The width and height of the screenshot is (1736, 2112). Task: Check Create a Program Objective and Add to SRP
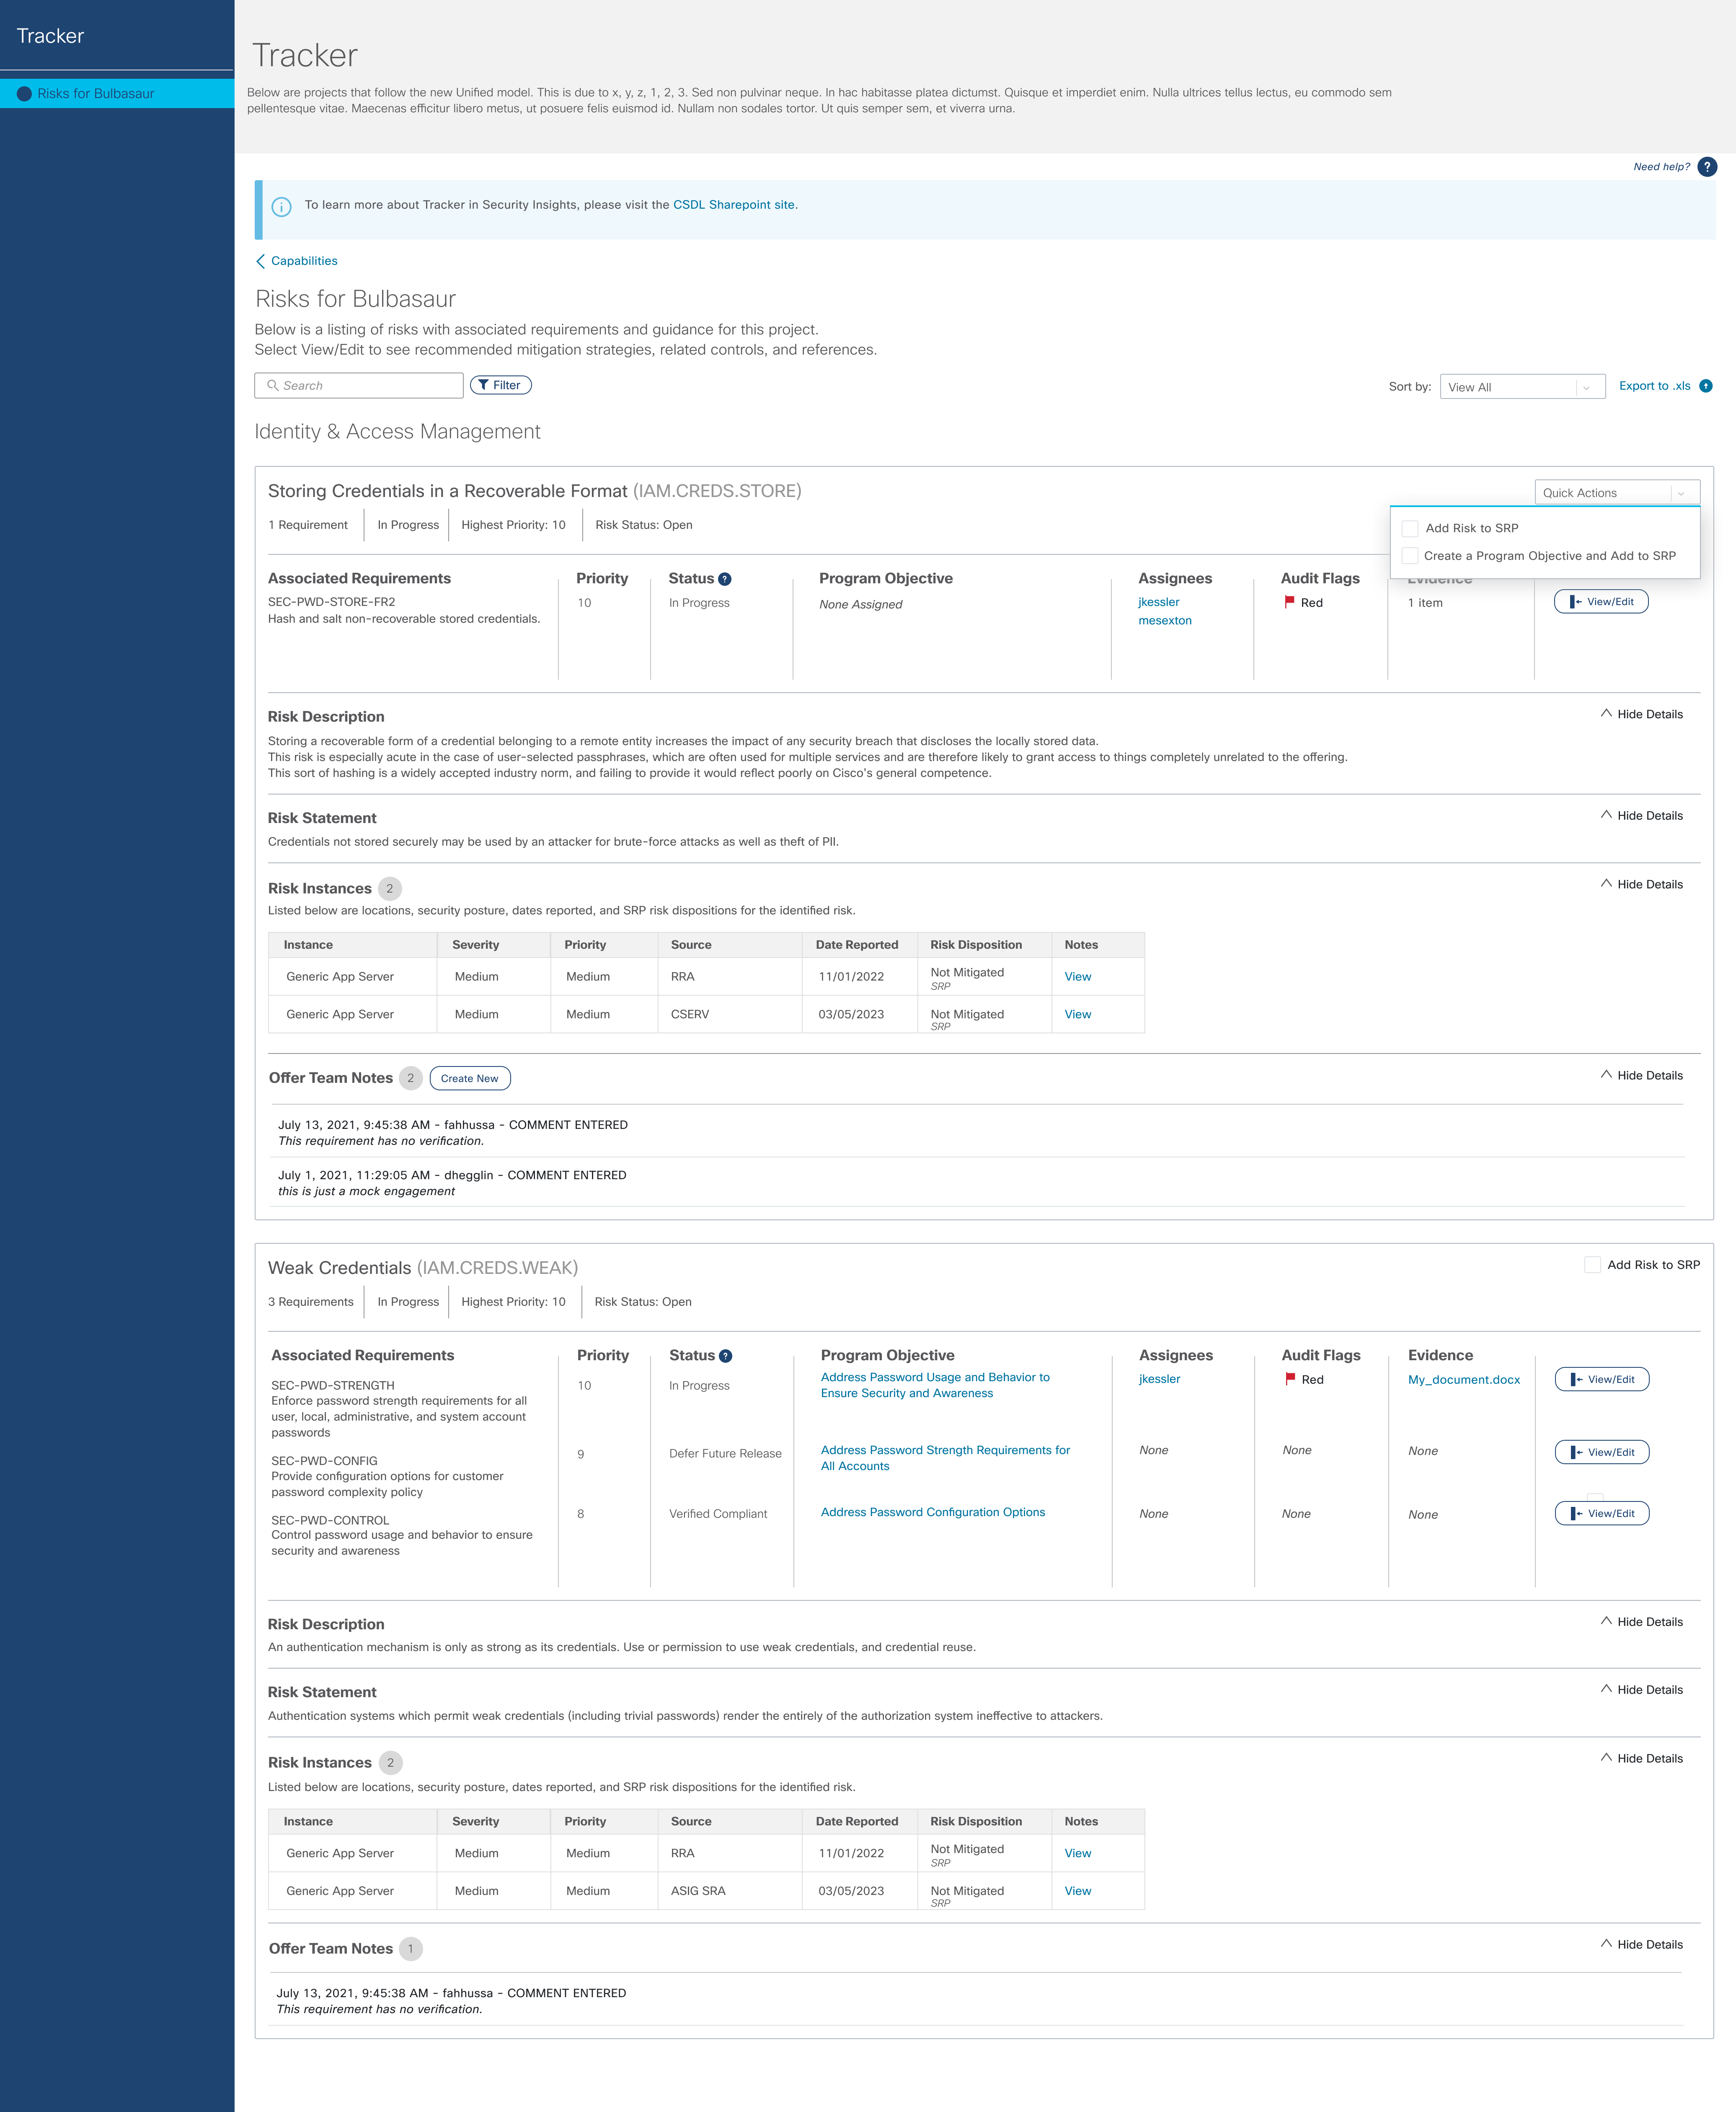pos(1410,556)
